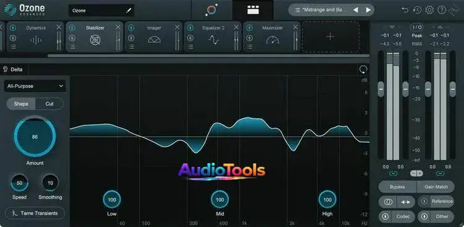464x227 pixels.
Task: Select the Cut mode tab
Action: (x=49, y=104)
